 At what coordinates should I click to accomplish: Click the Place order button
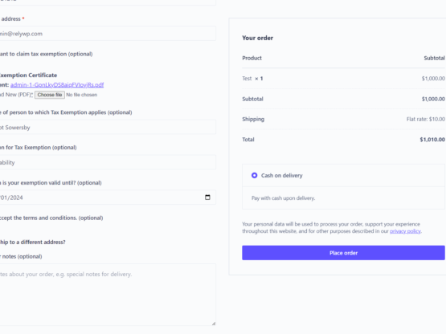343,253
